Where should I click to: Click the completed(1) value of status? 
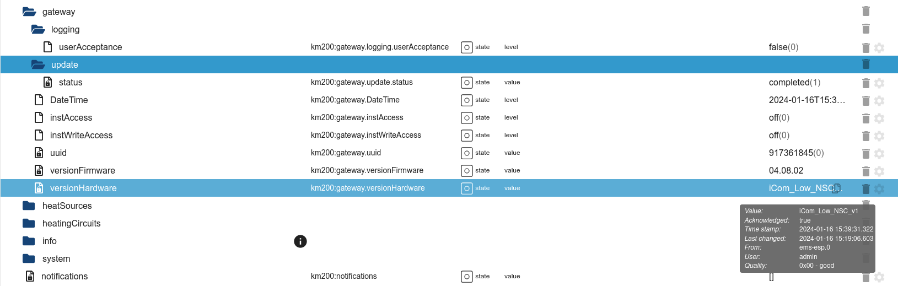[x=794, y=82]
